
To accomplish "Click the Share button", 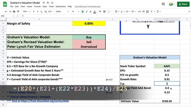I will tap(183, 4).
